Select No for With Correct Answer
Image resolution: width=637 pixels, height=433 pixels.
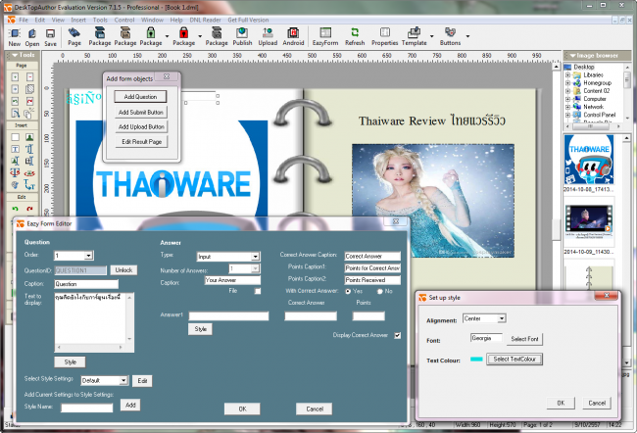380,291
